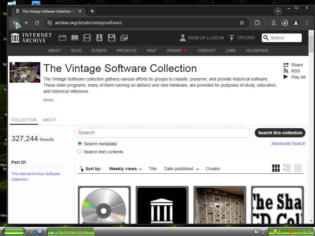315x236 pixels.
Task: Select the Search text contents radio button
Action: (80, 151)
